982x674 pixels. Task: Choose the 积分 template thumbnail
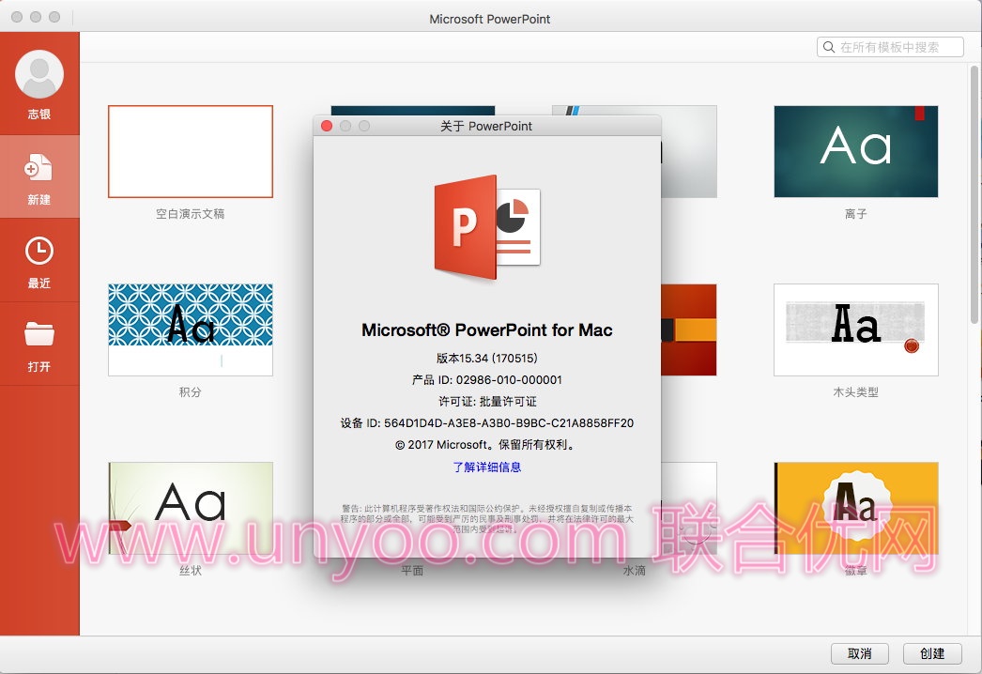click(191, 329)
